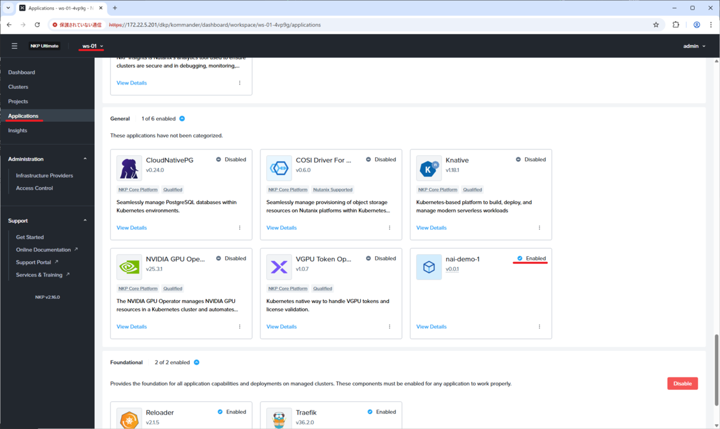Screen dimensions: 720x429
Task: View Details for COSI Driver
Action: coord(281,228)
